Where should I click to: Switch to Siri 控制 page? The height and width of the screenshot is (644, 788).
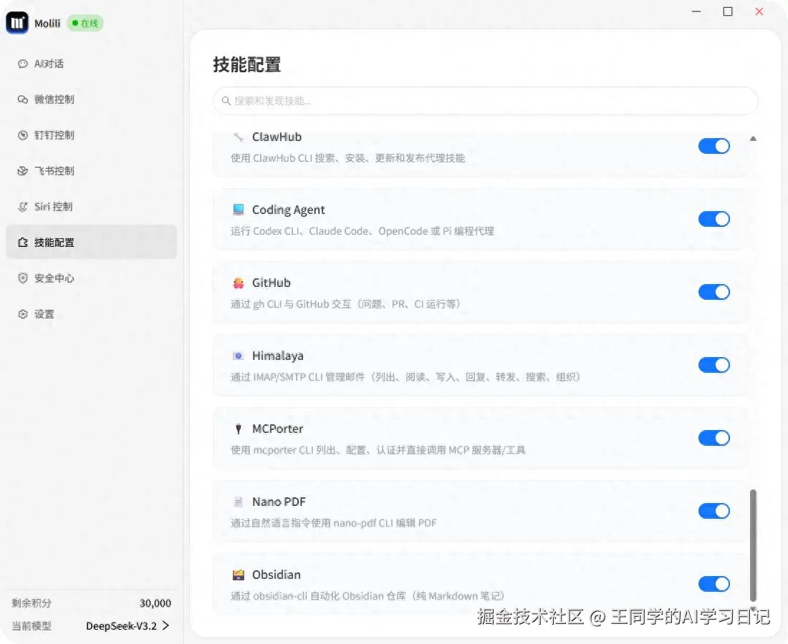point(91,207)
